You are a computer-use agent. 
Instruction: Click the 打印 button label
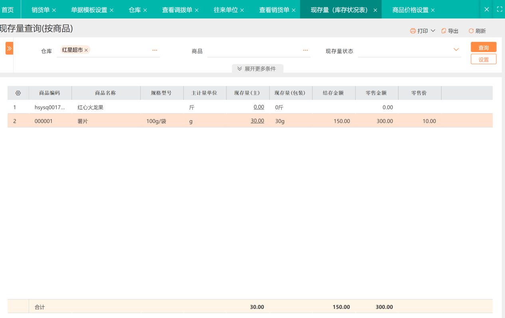pos(423,31)
